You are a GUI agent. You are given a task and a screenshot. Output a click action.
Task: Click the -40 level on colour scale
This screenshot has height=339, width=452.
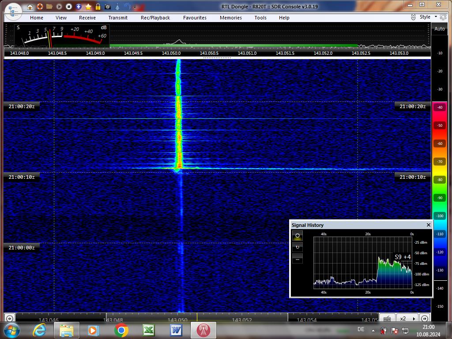click(x=440, y=107)
